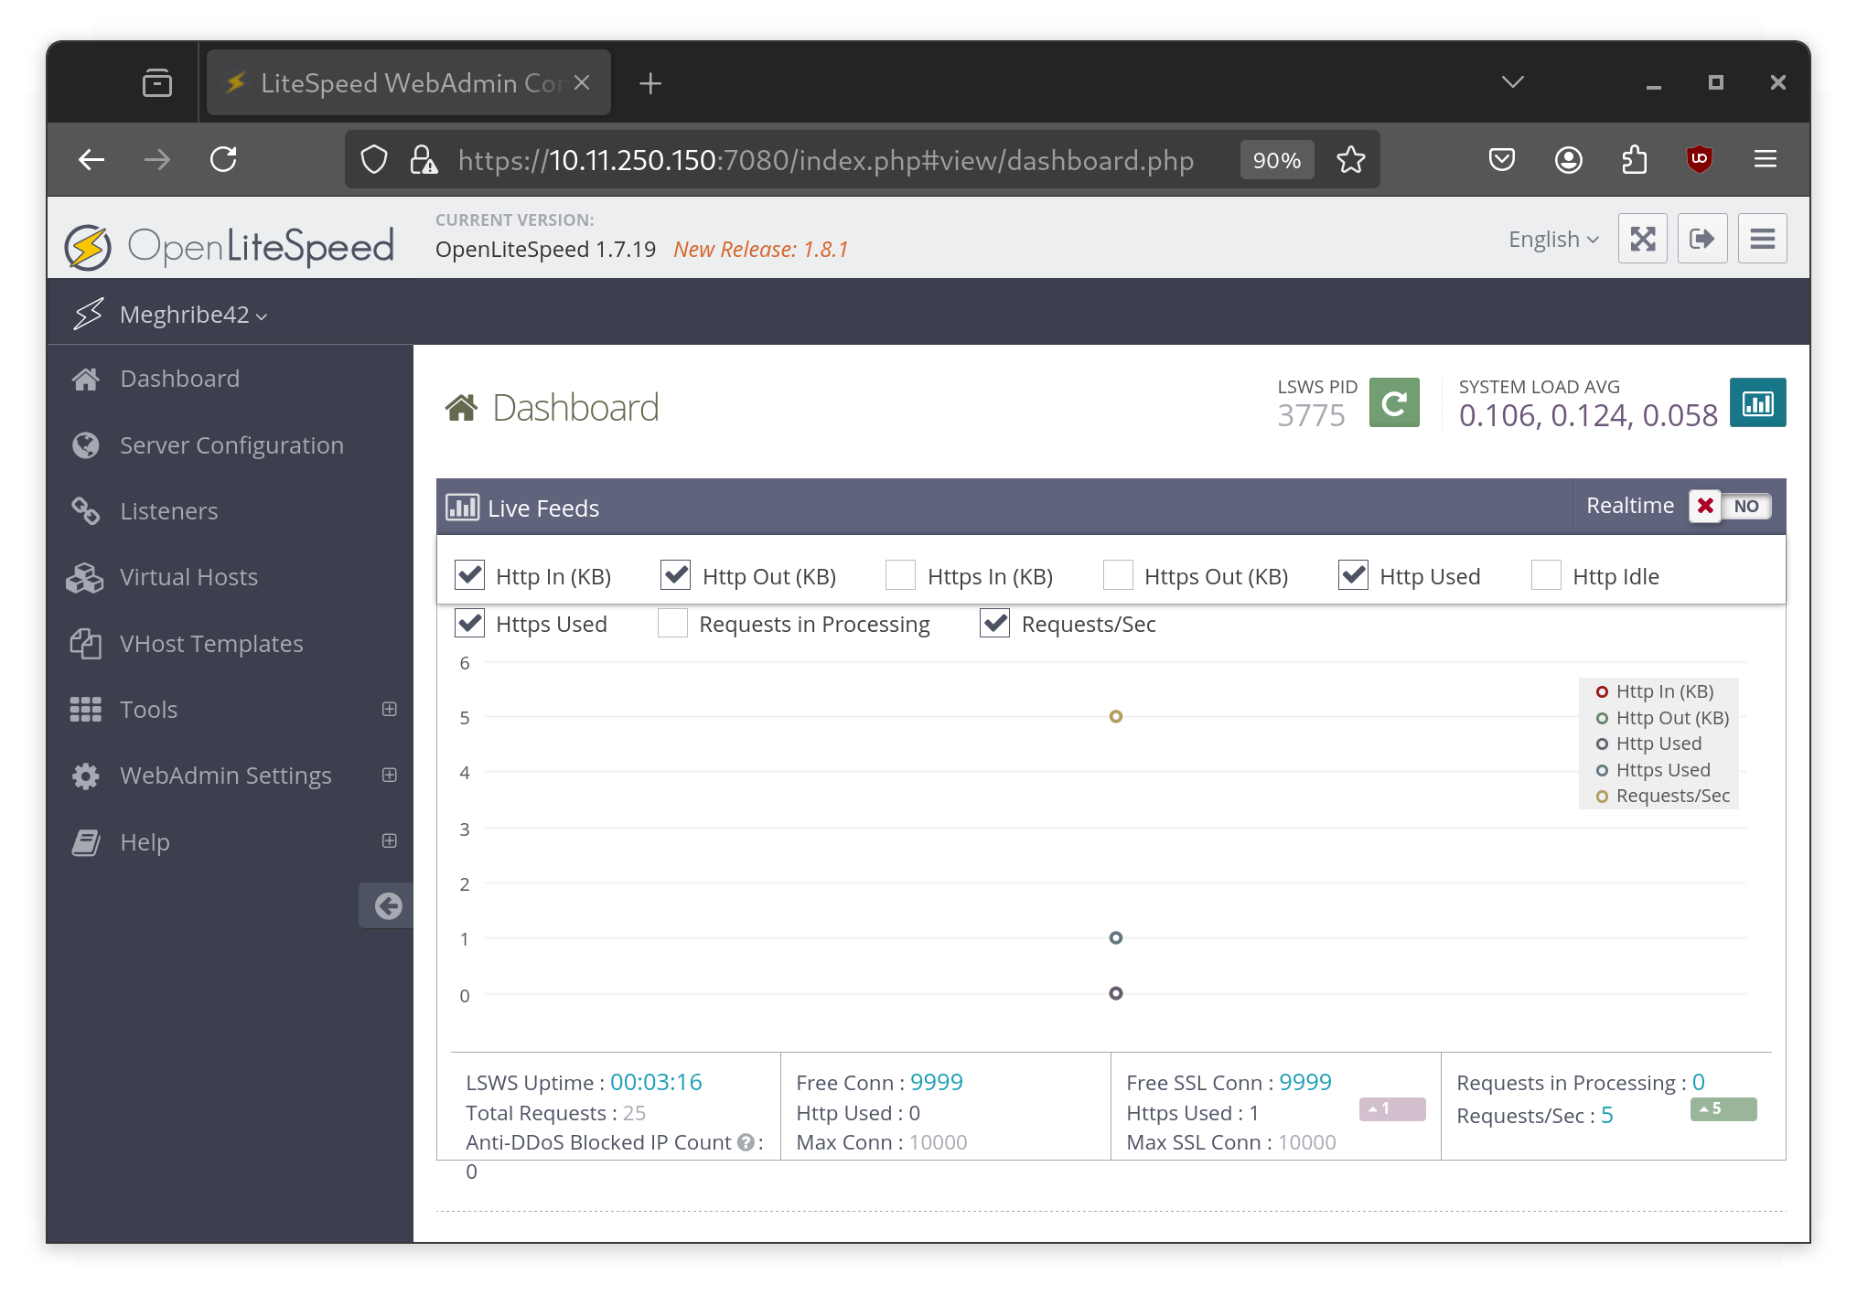Viewport: 1857px width, 1295px height.
Task: Open a new browser tab
Action: coord(650,83)
